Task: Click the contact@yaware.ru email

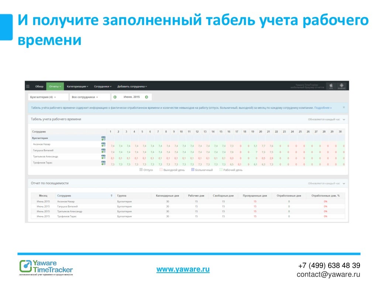Action: tap(328, 274)
